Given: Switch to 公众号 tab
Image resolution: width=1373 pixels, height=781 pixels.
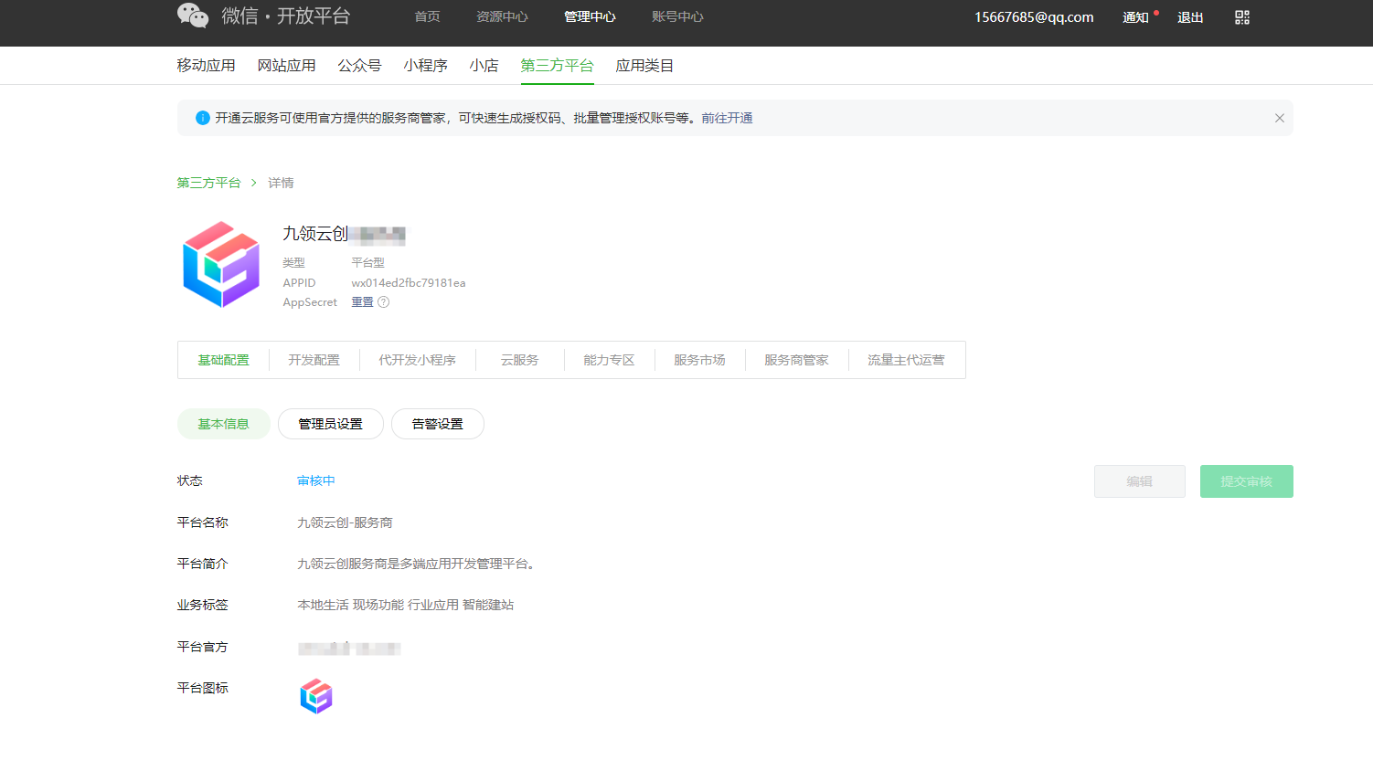Looking at the screenshot, I should click(360, 66).
